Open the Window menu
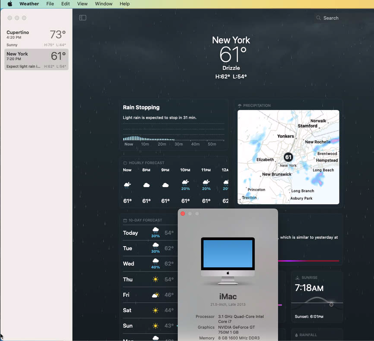The image size is (374, 341). (x=103, y=4)
